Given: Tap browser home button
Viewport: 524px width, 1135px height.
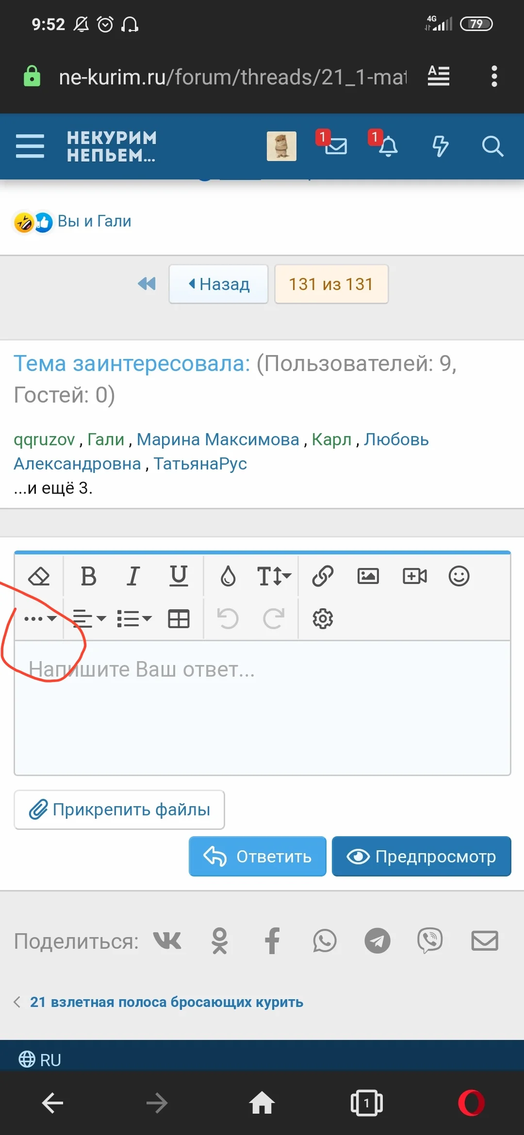Looking at the screenshot, I should (262, 1103).
